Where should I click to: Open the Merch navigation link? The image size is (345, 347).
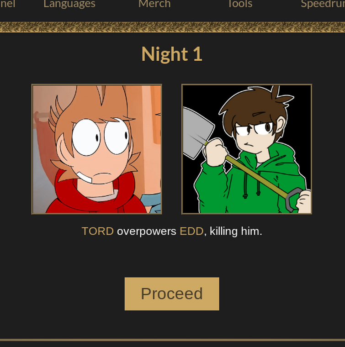pyautogui.click(x=154, y=4)
